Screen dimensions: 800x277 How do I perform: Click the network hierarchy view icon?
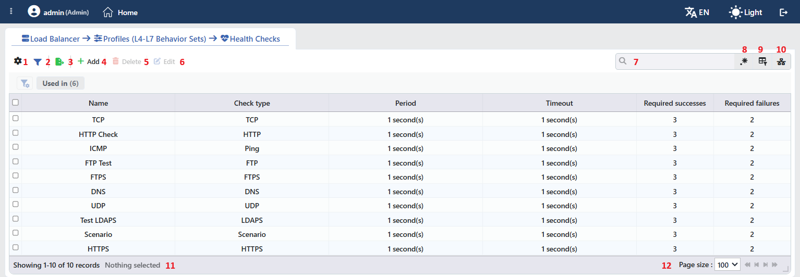tap(781, 61)
